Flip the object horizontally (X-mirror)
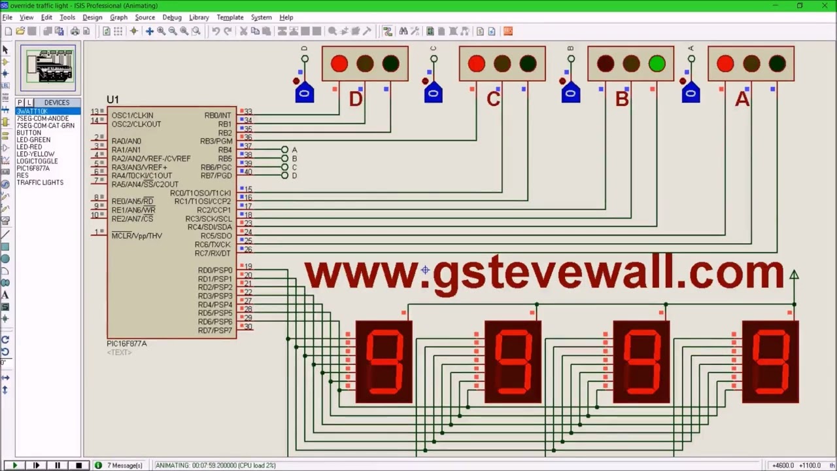 [x=5, y=377]
